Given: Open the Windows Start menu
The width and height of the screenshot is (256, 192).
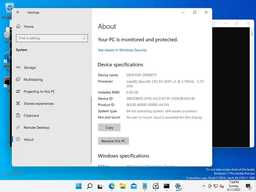Looking at the screenshot, I should click(x=78, y=186).
